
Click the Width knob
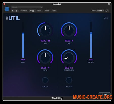point(45,57)
